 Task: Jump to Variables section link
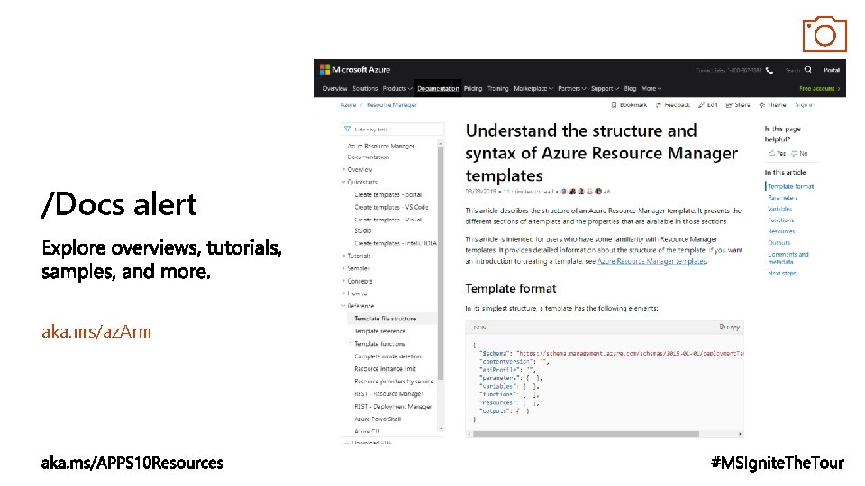[780, 209]
